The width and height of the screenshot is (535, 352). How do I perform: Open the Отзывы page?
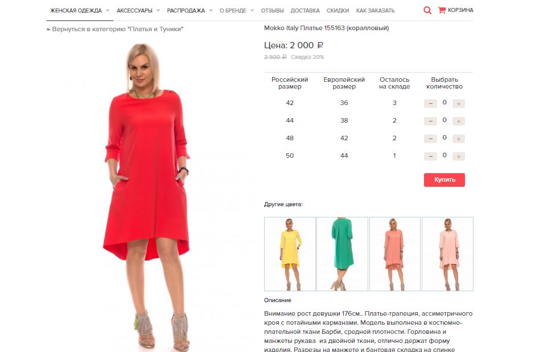pyautogui.click(x=272, y=11)
